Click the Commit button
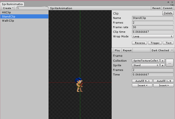 [168, 8]
